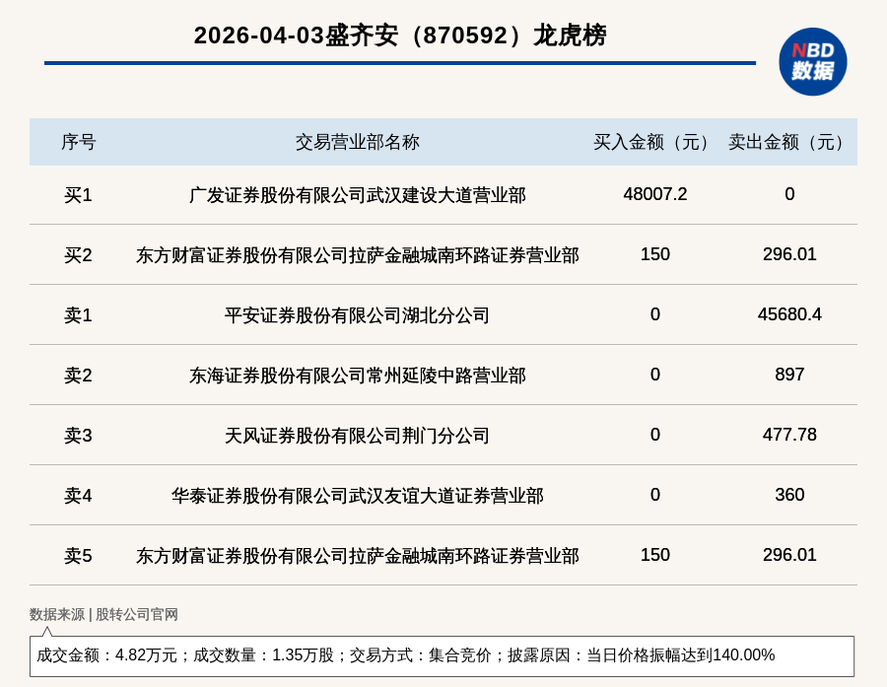The height and width of the screenshot is (687, 887).
Task: Click the 买入金额（元） column header
Action: pos(654,142)
